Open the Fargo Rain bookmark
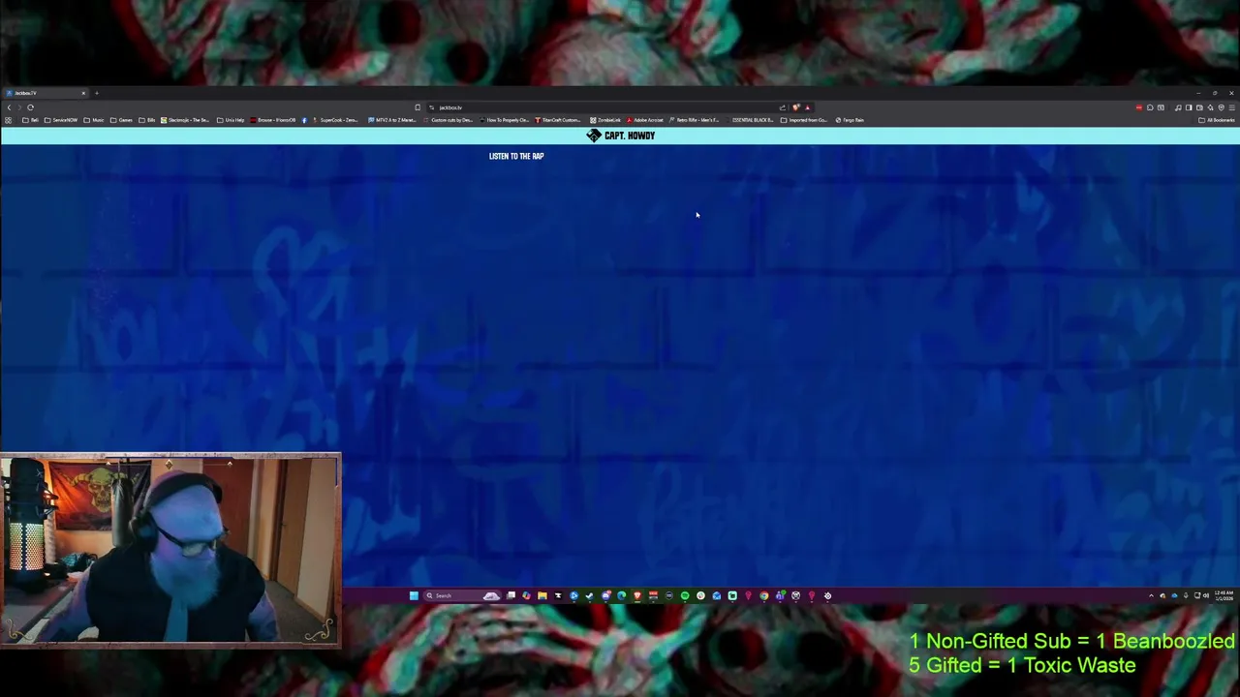The height and width of the screenshot is (697, 1240). click(850, 120)
